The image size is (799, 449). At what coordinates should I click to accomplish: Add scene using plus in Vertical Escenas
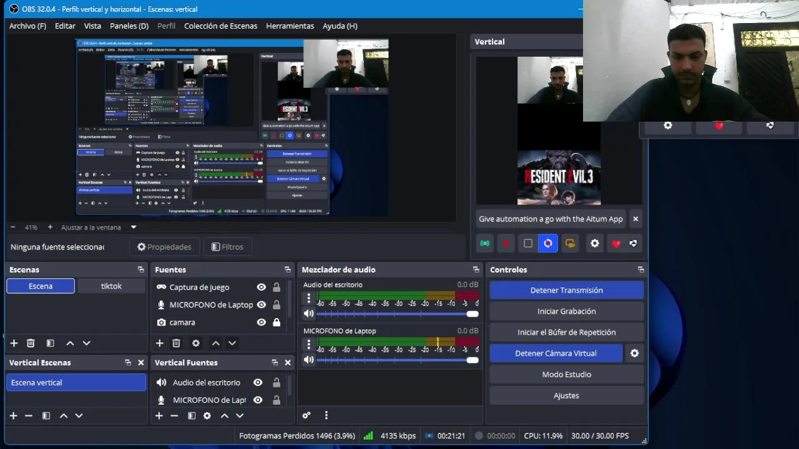[x=13, y=415]
